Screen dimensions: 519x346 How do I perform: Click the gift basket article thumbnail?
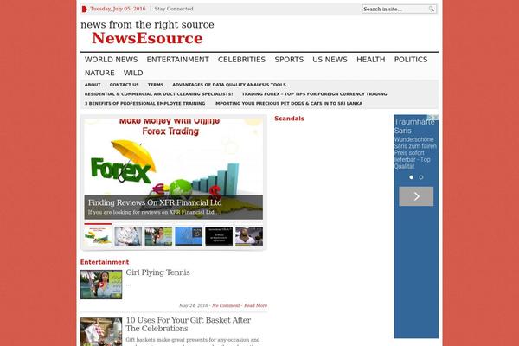tap(101, 332)
